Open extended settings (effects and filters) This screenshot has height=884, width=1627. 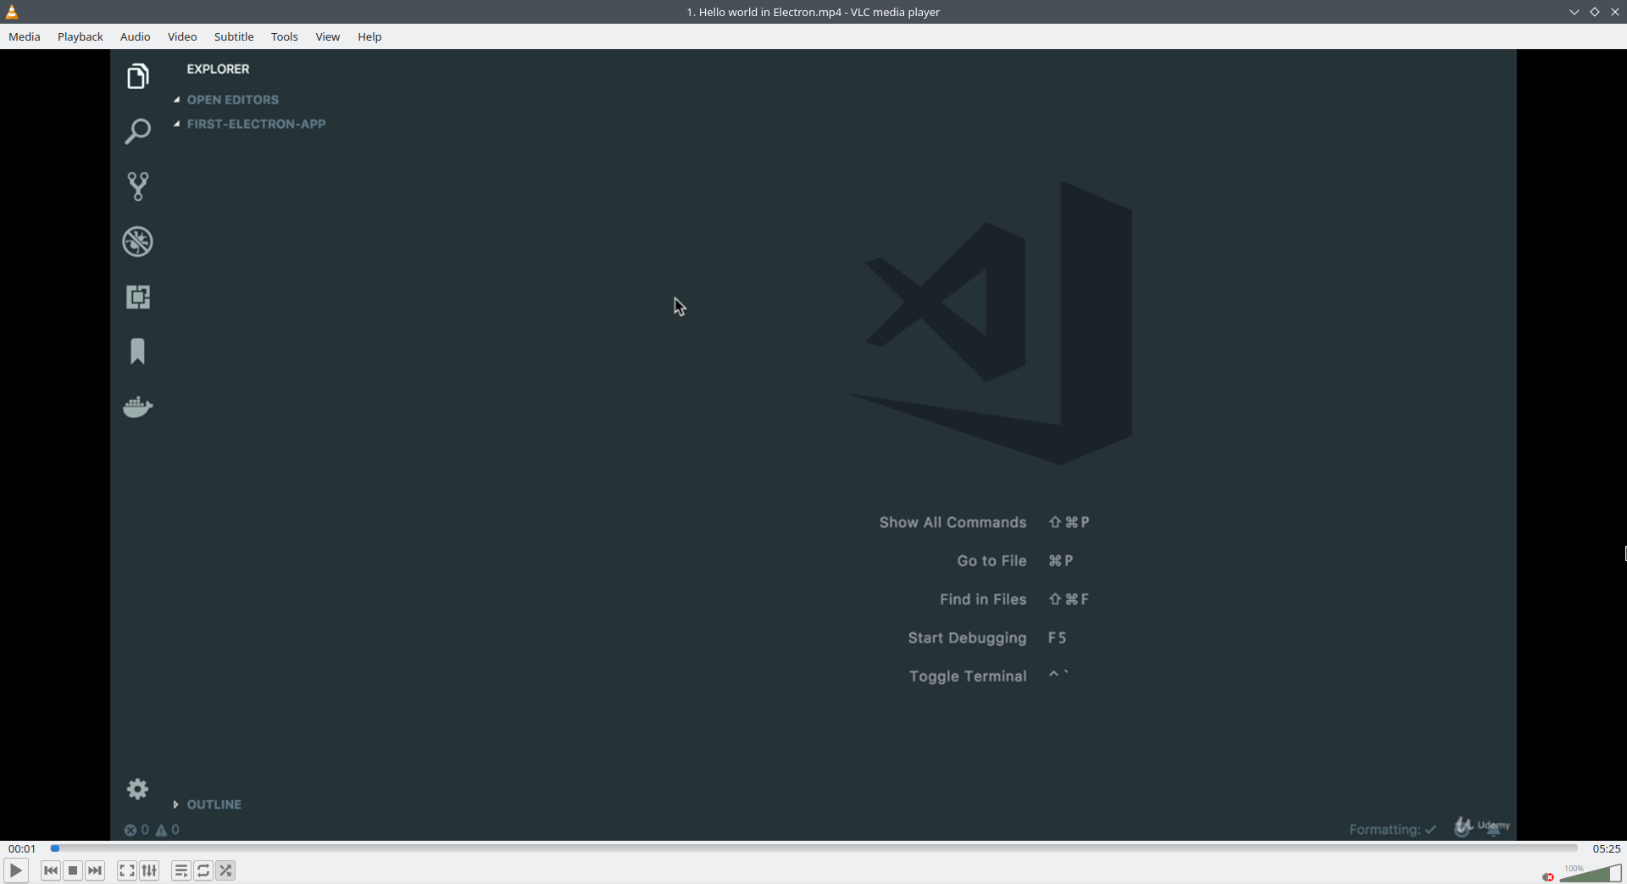point(149,870)
